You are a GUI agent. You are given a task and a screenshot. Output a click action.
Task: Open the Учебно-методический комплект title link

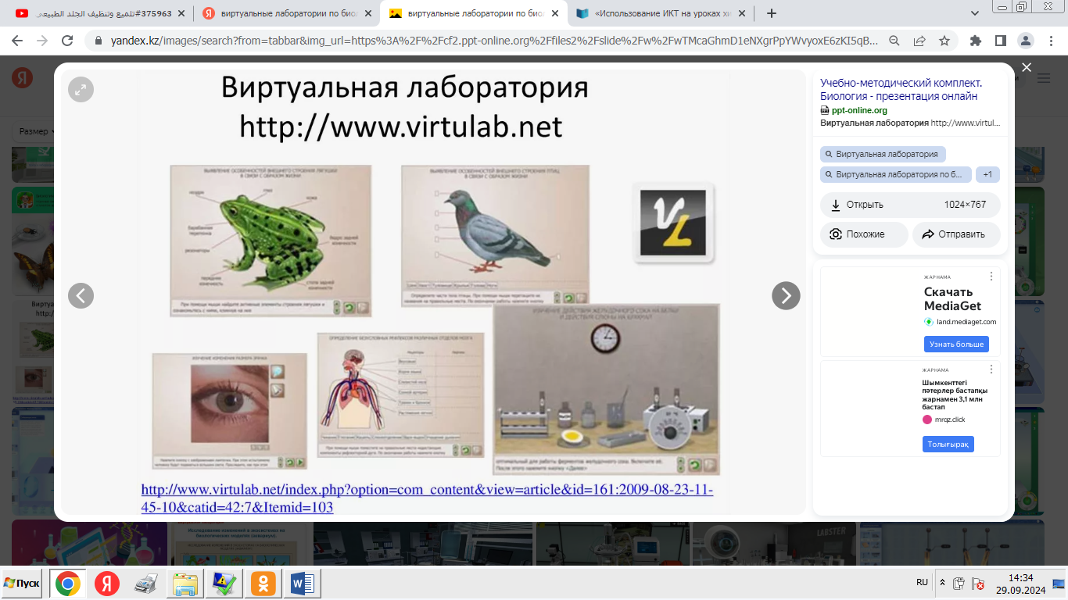[901, 90]
